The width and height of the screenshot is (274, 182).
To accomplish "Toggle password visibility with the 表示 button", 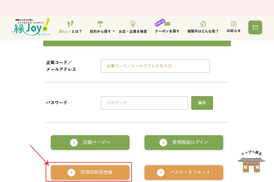I will [x=202, y=103].
